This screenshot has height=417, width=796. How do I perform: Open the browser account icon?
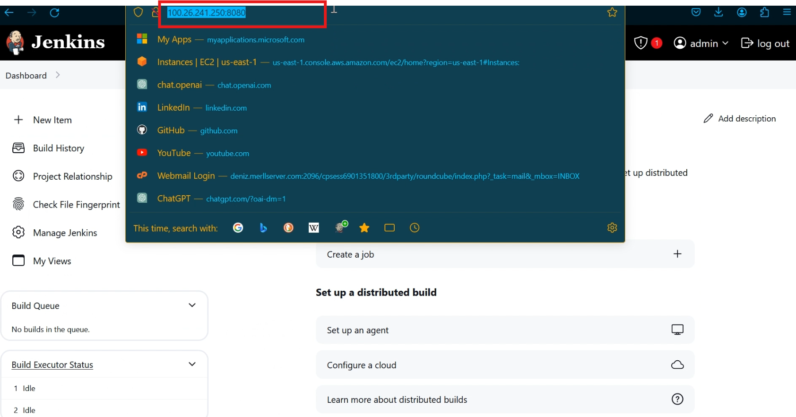[x=742, y=12]
